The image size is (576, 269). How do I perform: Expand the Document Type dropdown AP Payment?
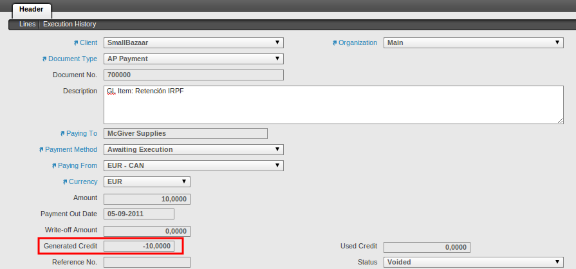[194, 59]
